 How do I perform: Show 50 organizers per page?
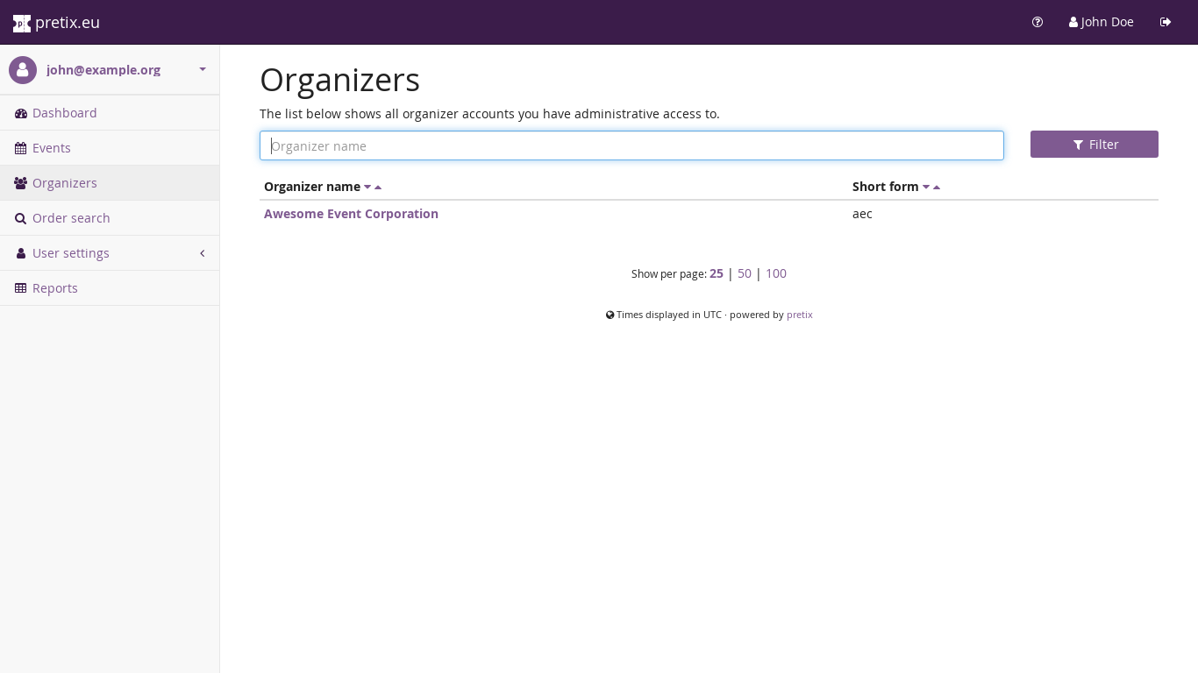coord(745,273)
